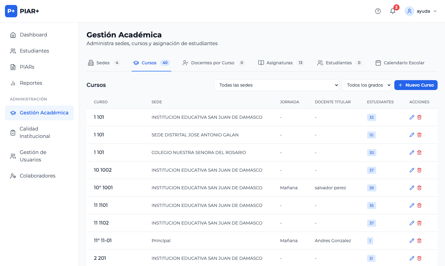Edit the 11 1102 course

412,223
